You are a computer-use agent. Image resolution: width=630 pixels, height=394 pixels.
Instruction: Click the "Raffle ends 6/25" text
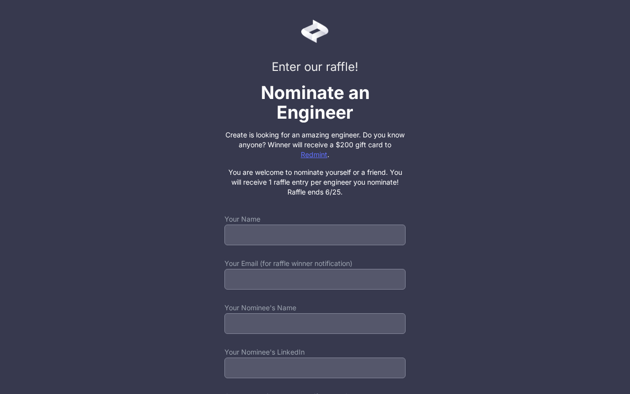click(x=315, y=192)
